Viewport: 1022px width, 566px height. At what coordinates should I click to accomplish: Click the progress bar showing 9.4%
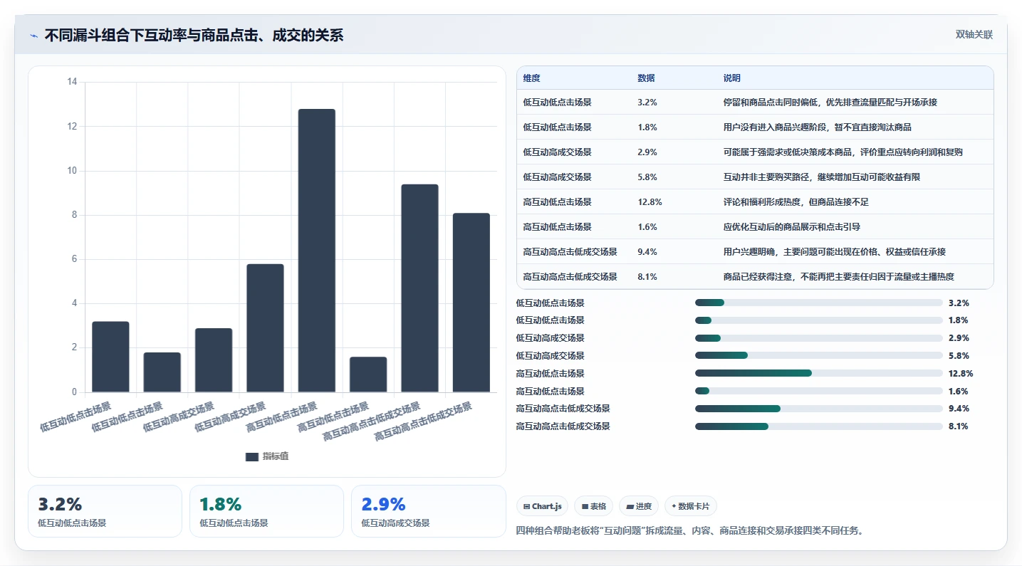818,409
